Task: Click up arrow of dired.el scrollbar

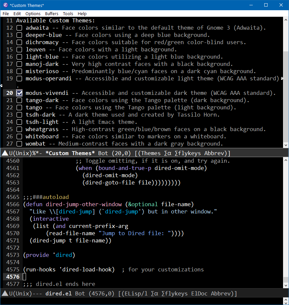Action: tap(286, 160)
